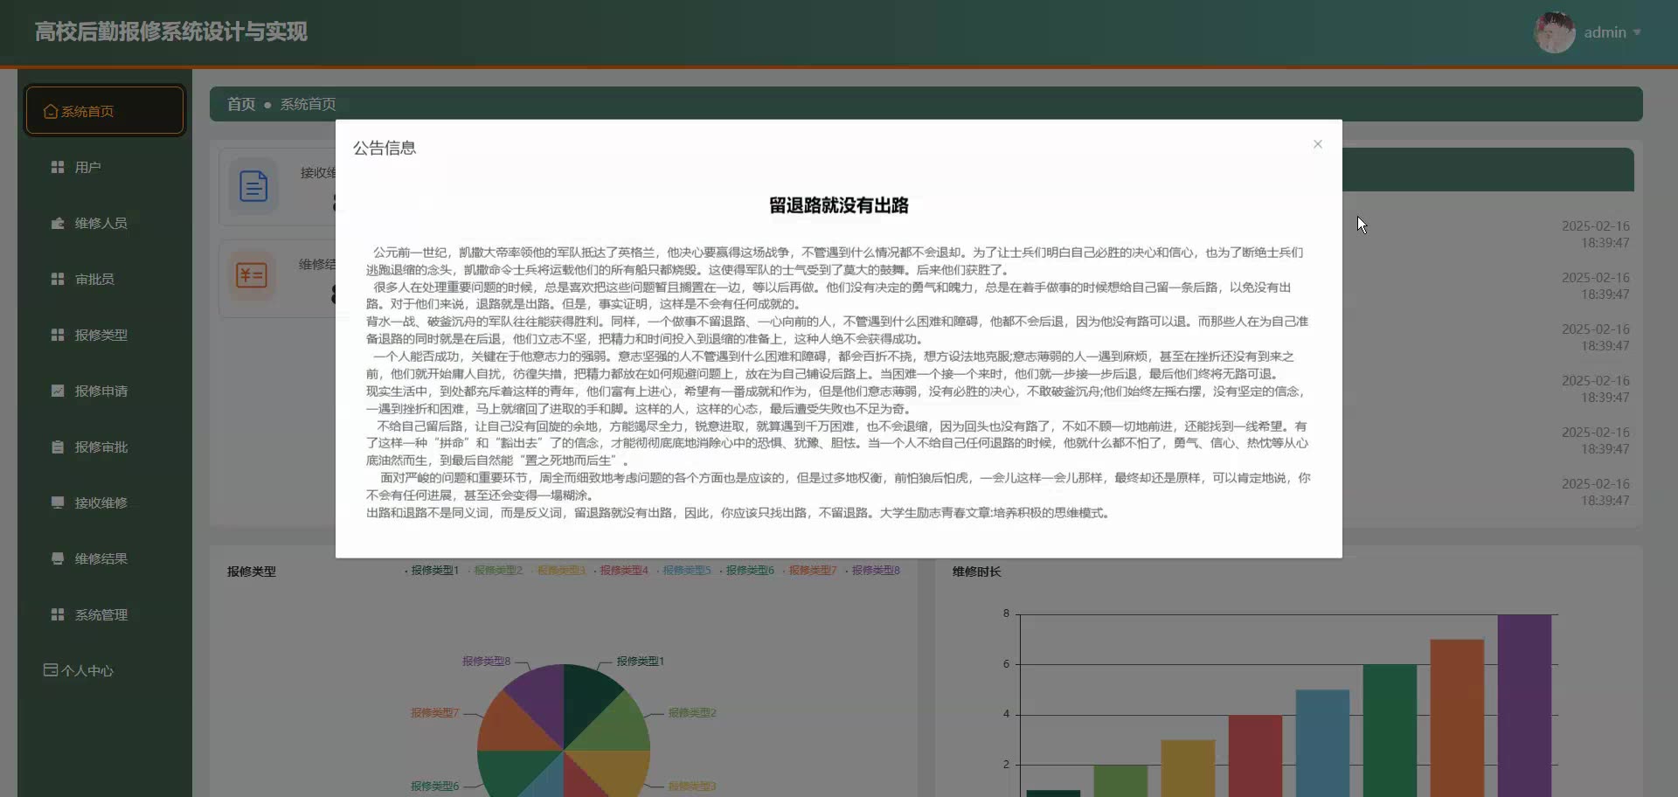The width and height of the screenshot is (1678, 797).
Task: Click the red bar in 维修时长 chart
Action: (1255, 755)
